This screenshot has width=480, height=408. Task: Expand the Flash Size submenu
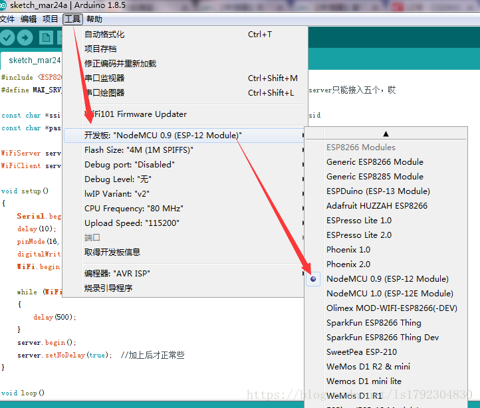click(184, 150)
